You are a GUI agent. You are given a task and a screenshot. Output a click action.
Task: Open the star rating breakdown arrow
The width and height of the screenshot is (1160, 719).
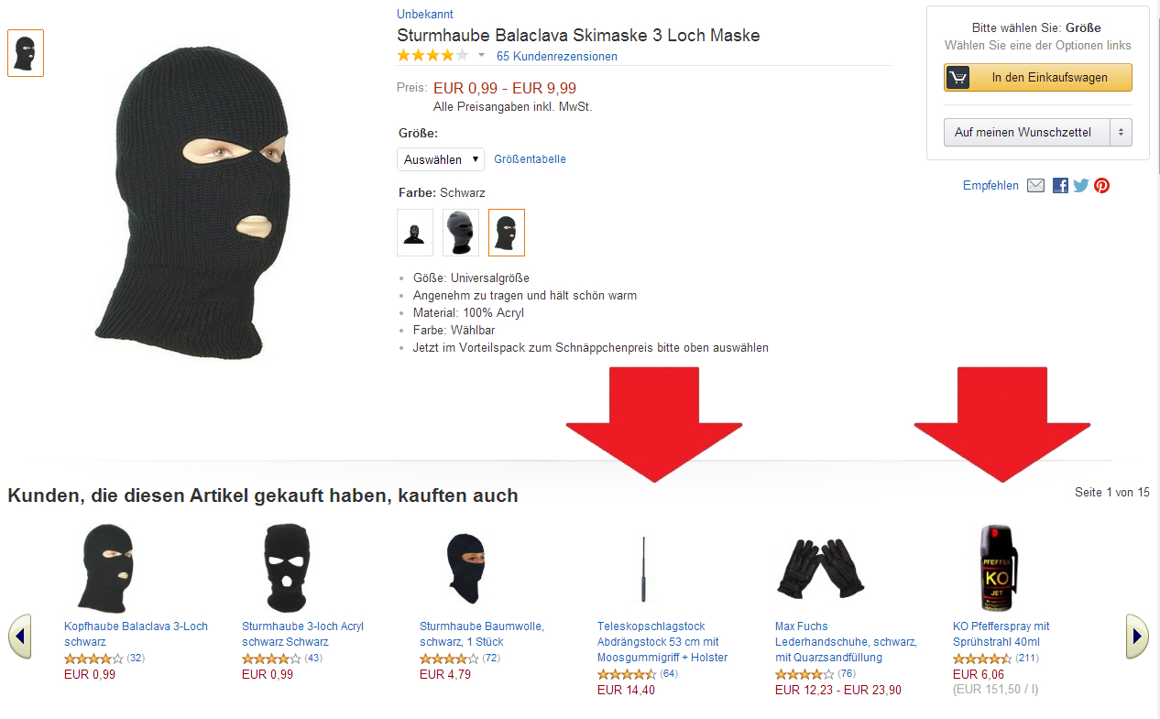click(x=482, y=56)
